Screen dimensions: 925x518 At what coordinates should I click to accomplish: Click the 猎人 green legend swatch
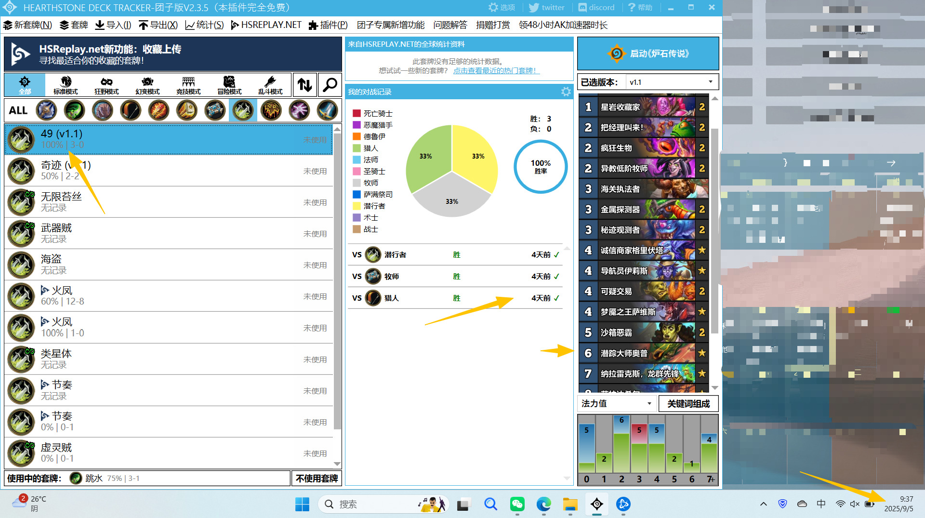pos(357,148)
